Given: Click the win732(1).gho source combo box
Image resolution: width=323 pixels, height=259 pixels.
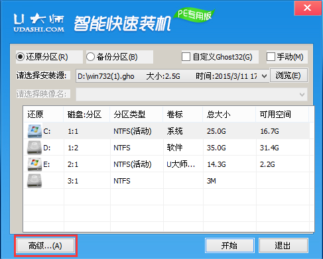Looking at the screenshot, I should 172,76.
